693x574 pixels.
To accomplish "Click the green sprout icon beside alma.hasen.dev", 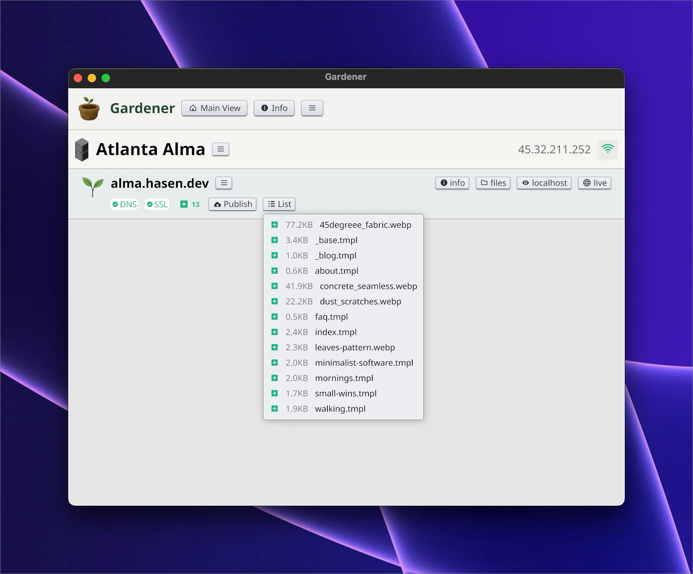I will (93, 186).
